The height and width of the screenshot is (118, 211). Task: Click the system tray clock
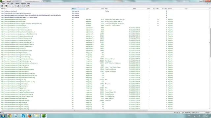pos(205,116)
